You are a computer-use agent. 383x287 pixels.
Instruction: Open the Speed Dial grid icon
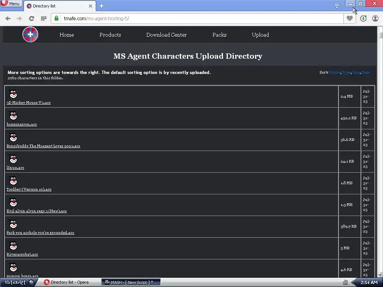(44, 19)
